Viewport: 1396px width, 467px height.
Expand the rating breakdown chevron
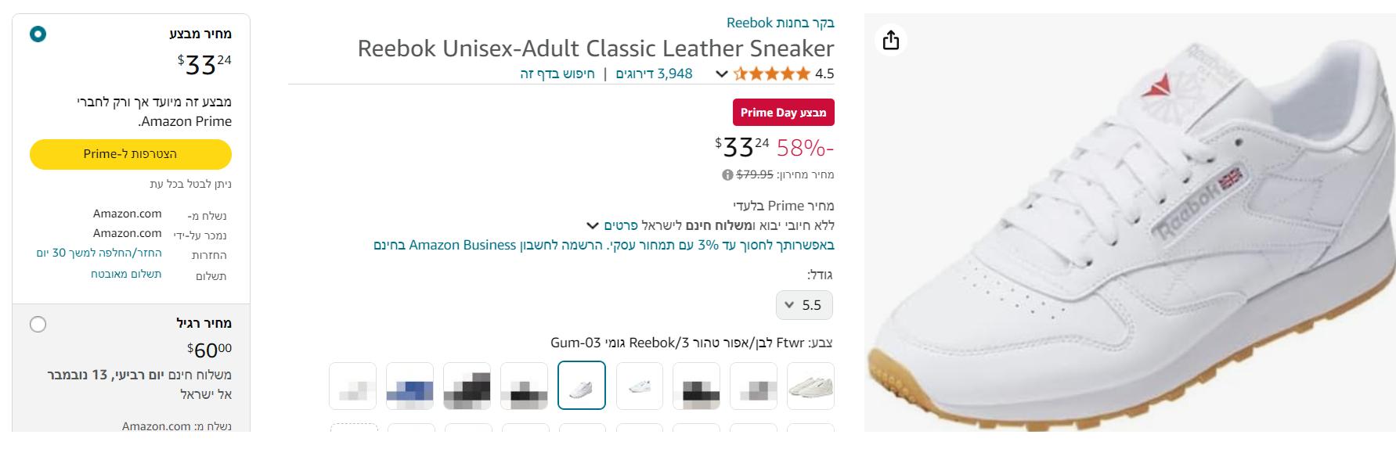[721, 74]
